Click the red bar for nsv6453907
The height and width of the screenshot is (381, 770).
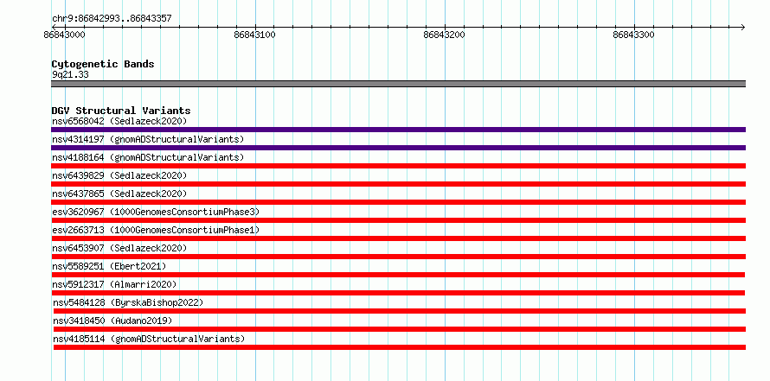coord(398,257)
